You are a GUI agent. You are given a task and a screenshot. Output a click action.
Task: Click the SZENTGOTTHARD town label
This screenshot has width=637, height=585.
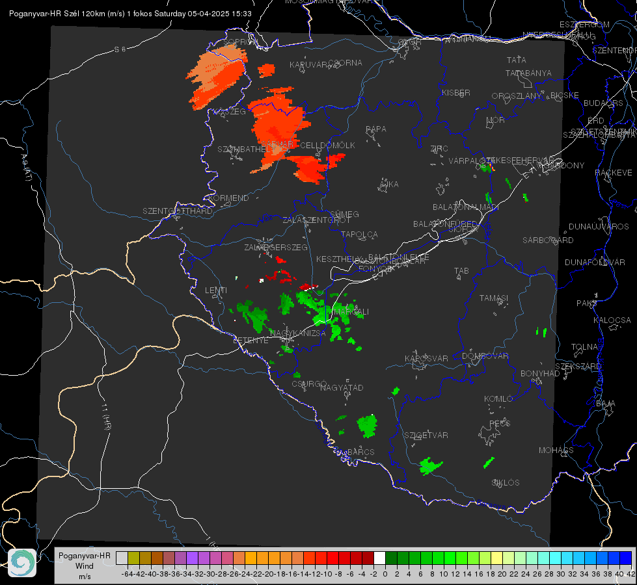tap(178, 211)
